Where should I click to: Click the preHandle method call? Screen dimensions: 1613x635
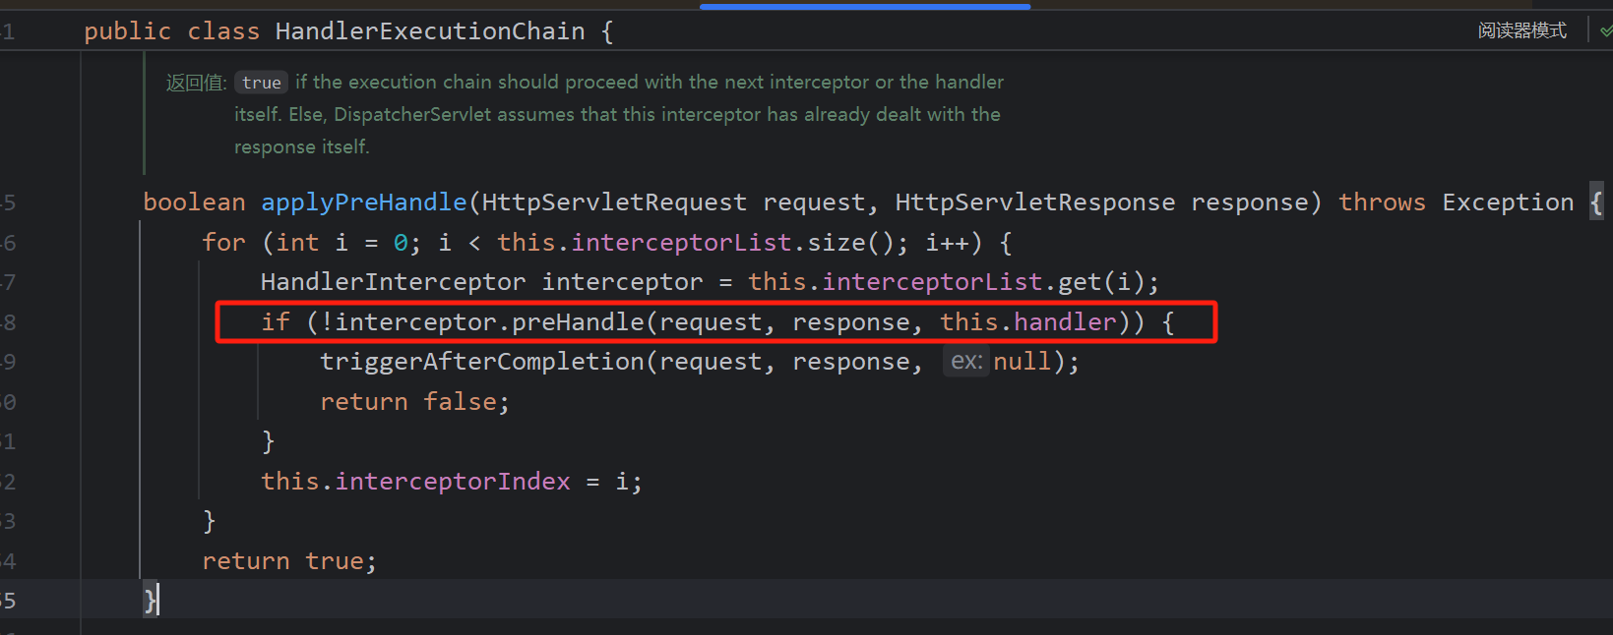(578, 322)
